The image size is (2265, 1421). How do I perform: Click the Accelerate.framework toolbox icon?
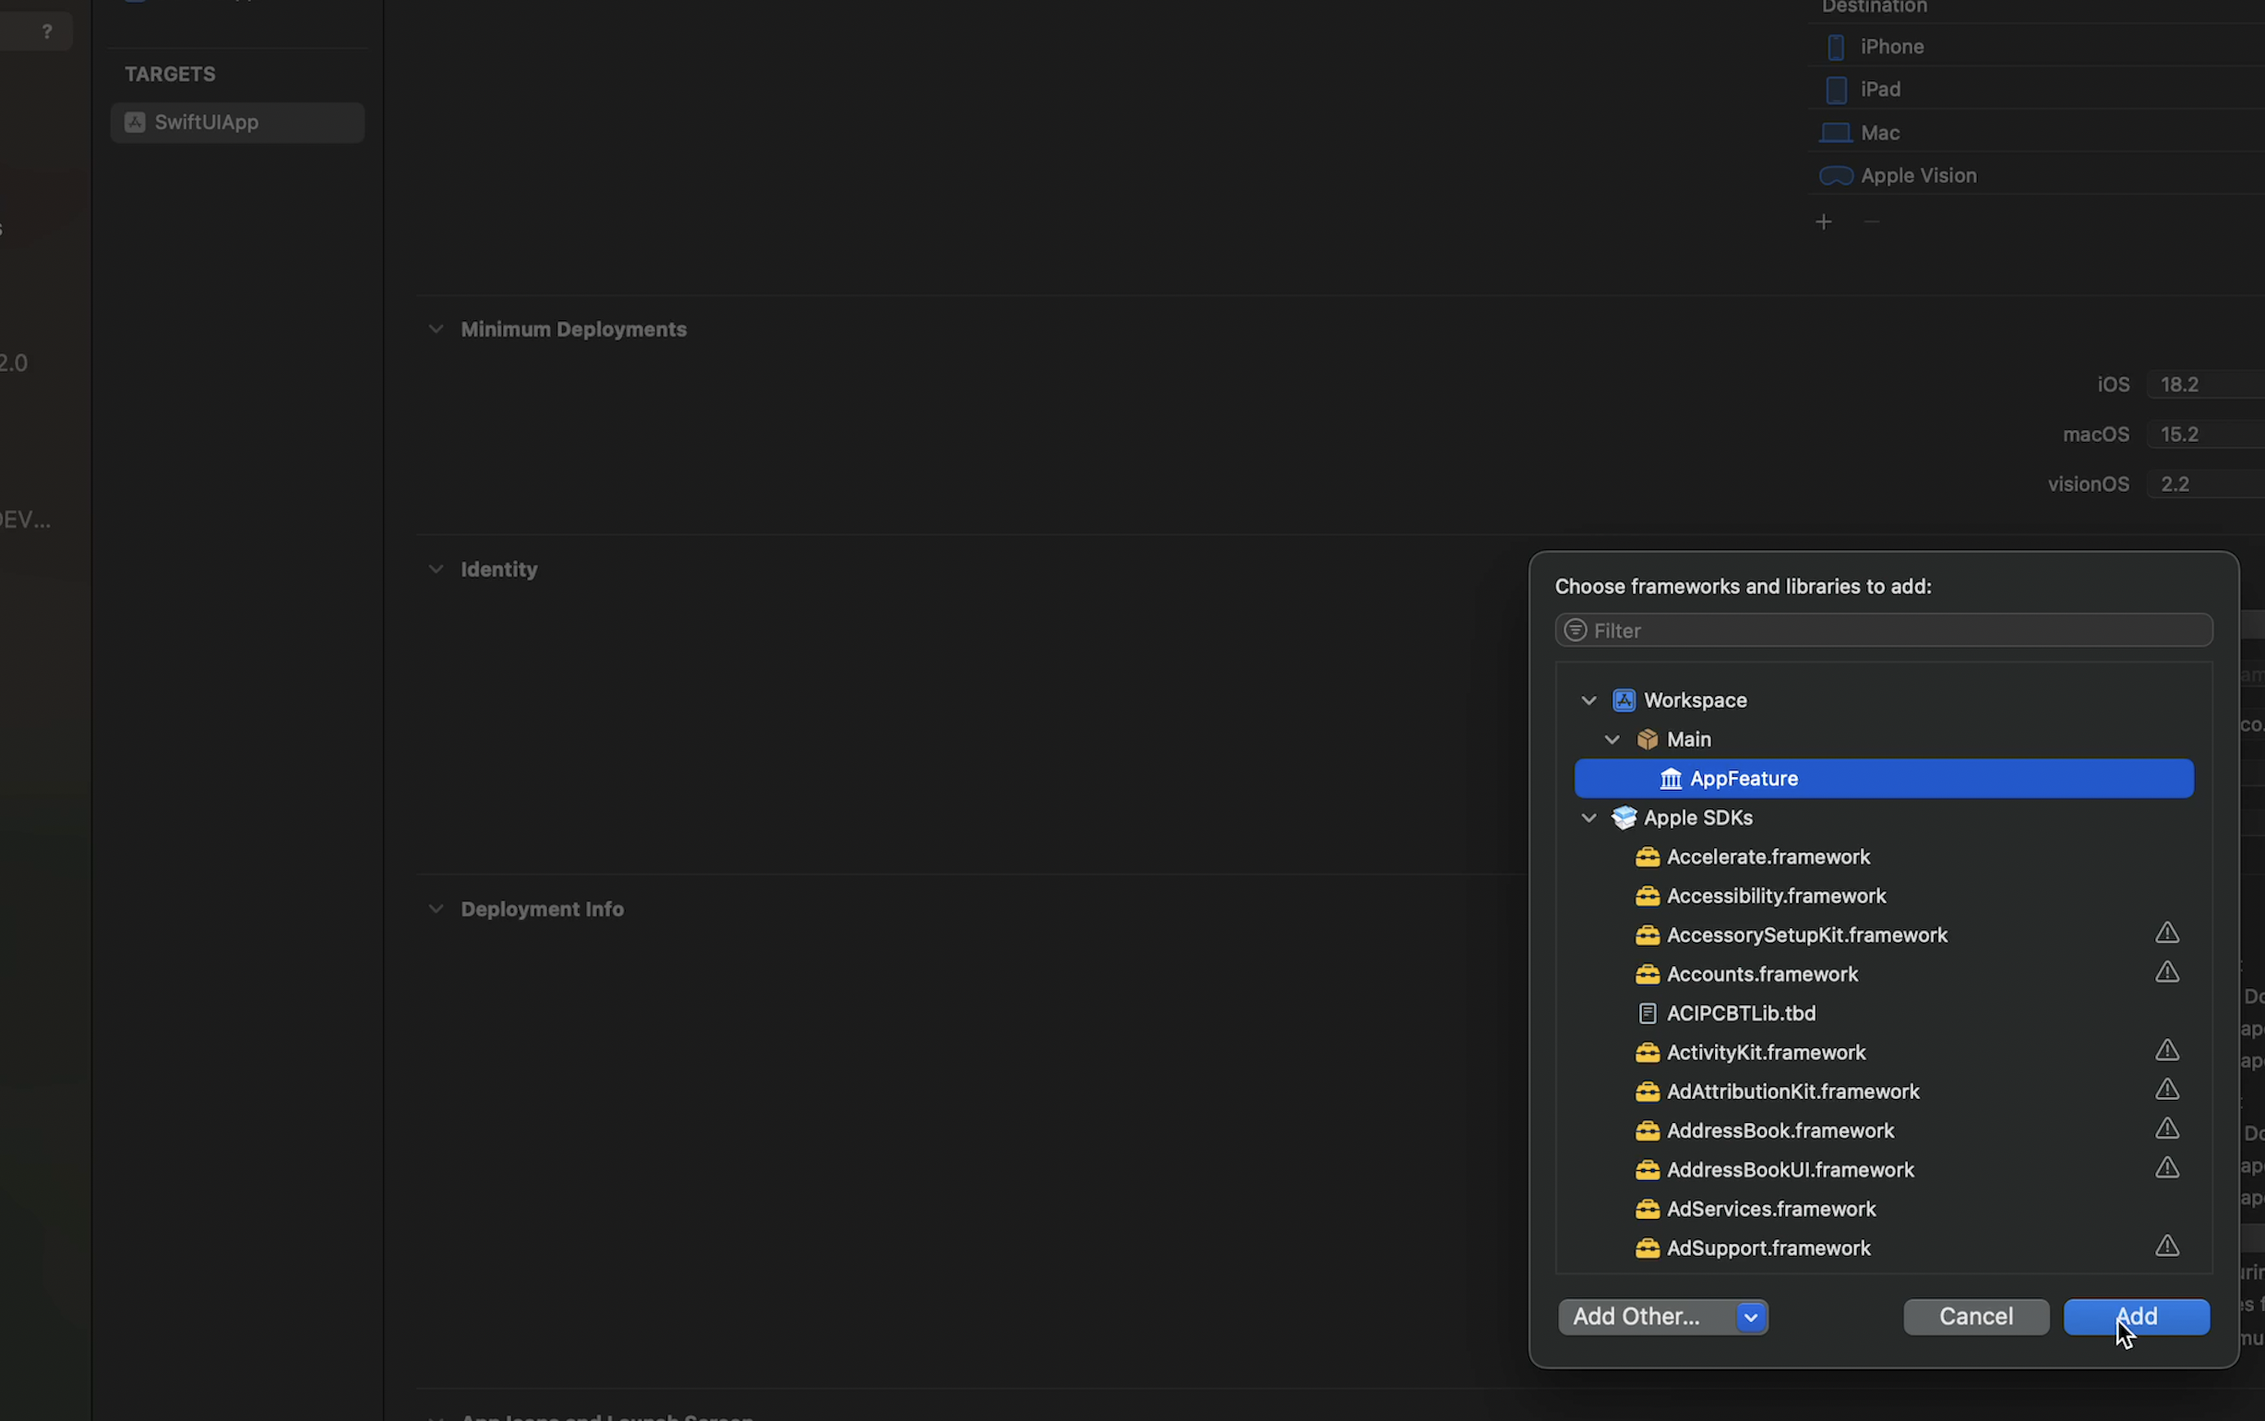1647,857
